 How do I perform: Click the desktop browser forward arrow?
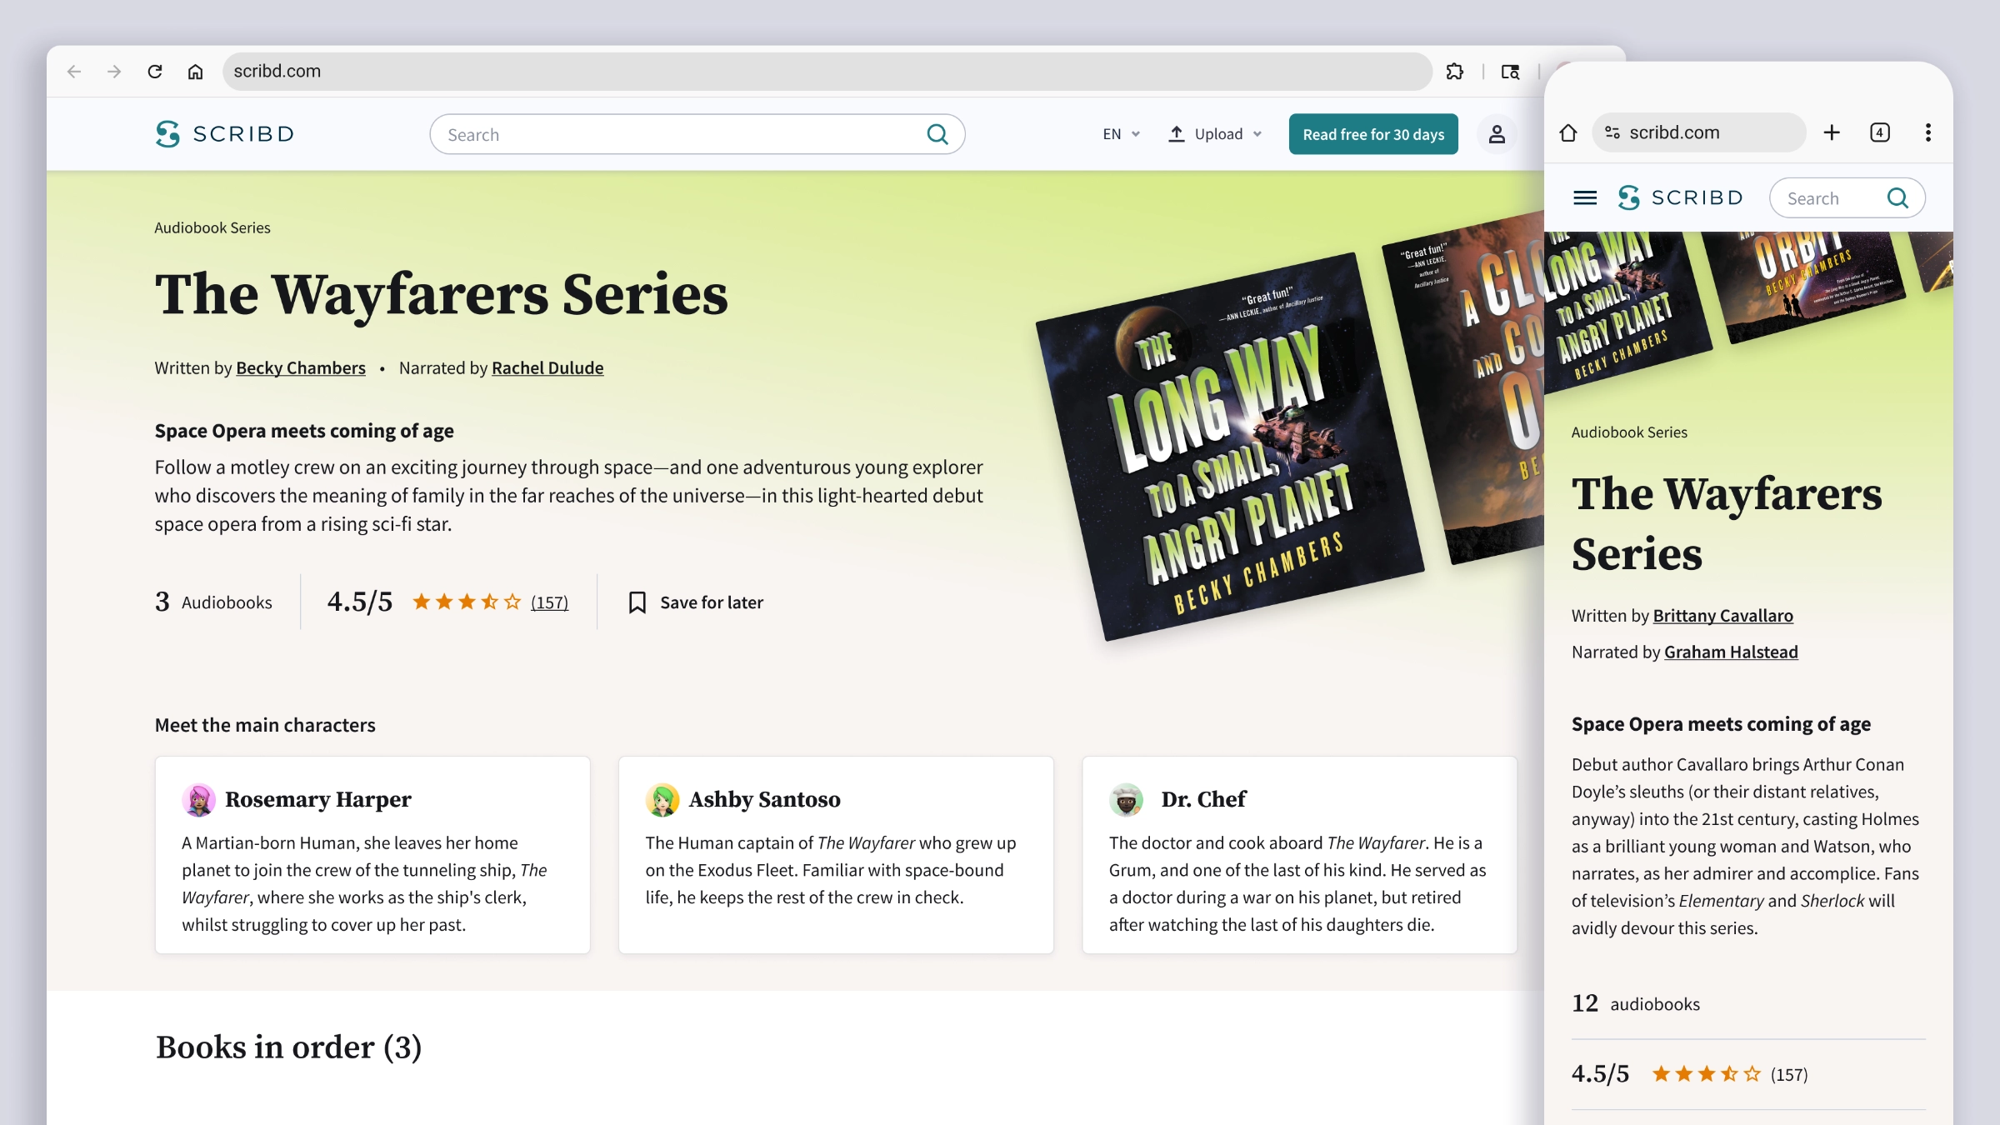click(x=114, y=72)
